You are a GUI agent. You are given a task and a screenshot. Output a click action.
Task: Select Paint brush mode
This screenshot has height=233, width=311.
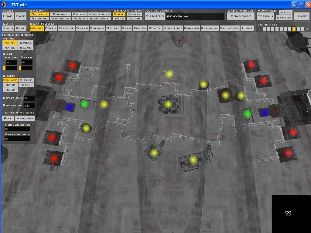coord(10,43)
